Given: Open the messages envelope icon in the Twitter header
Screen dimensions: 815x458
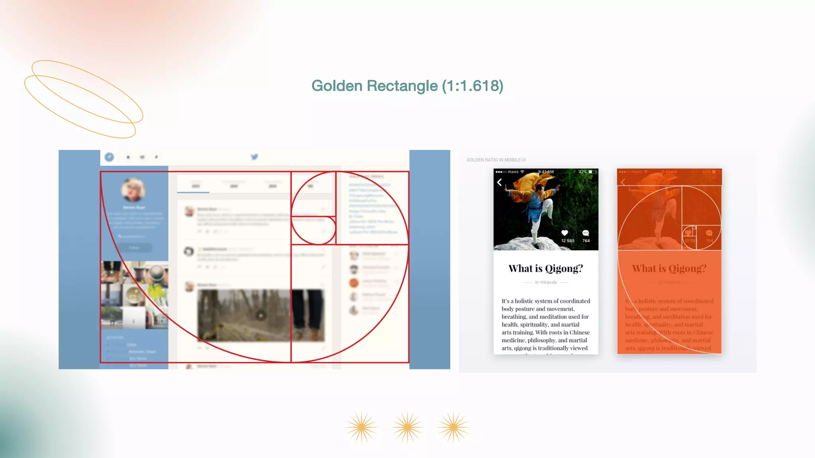Looking at the screenshot, I should coord(142,157).
